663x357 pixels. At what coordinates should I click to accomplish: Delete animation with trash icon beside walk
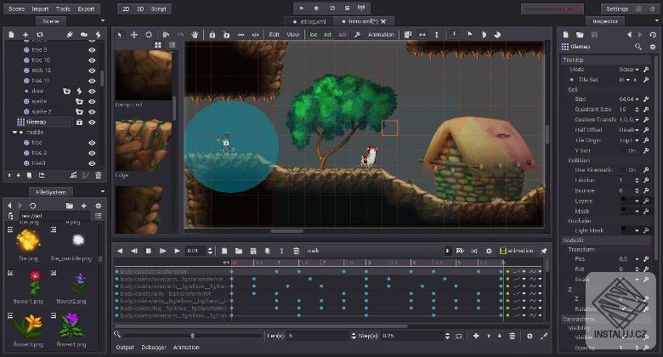296,251
